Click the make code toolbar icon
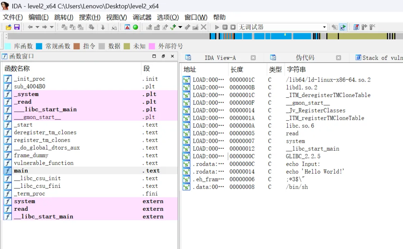The image size is (403, 249). point(149,27)
